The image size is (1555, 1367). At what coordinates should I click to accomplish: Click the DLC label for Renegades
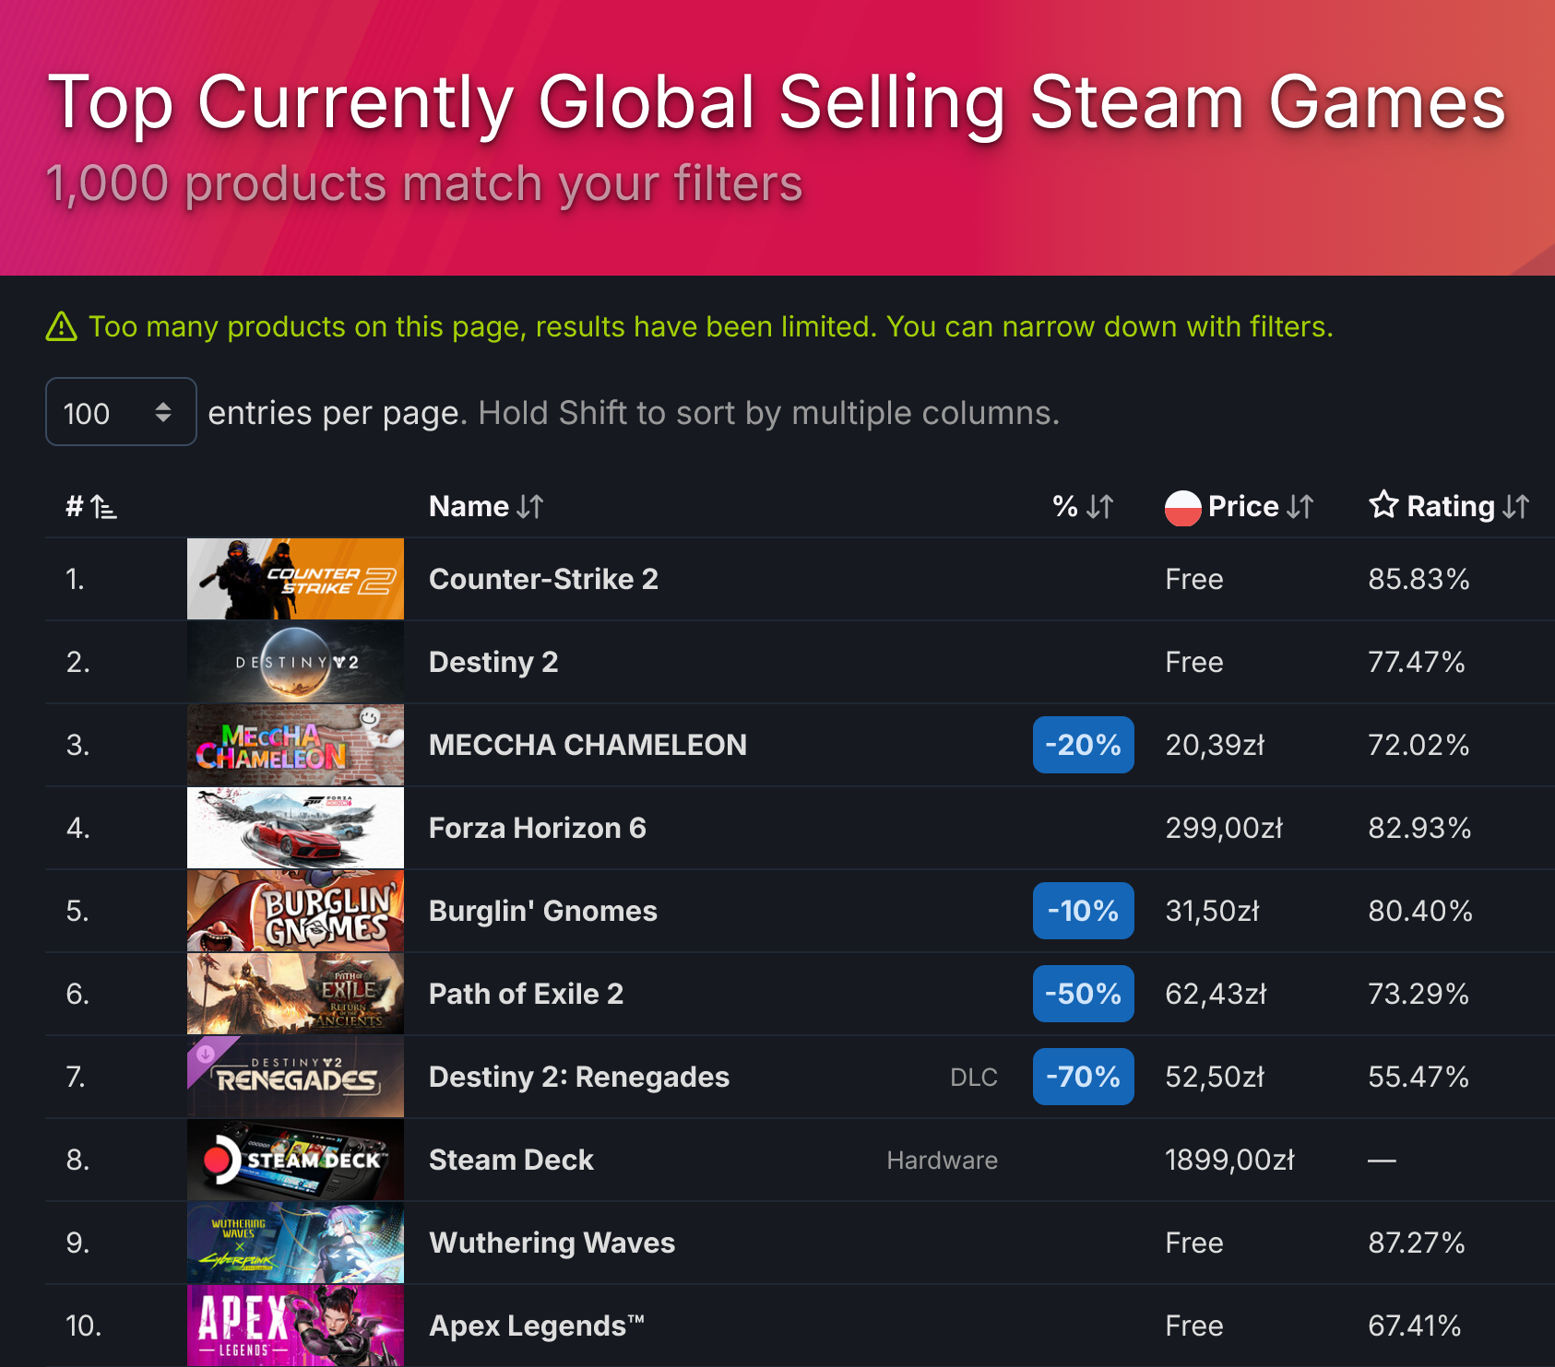[974, 1078]
